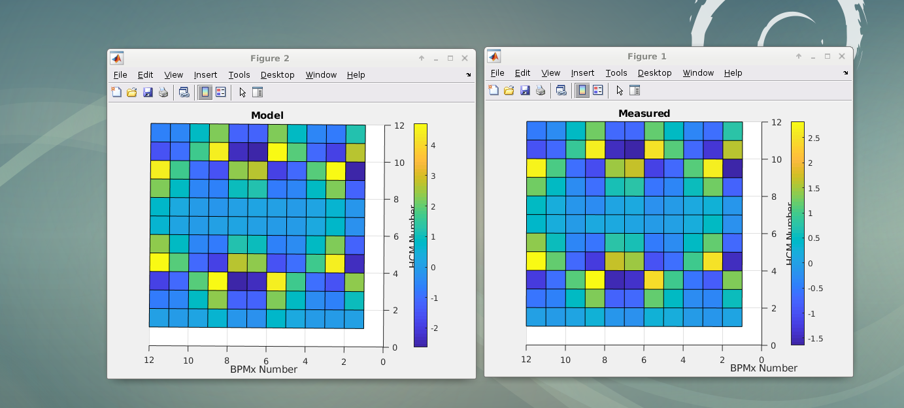Click MATLAB logo icon in Figure 1 titlebar
Viewport: 904px width, 408px height.
494,57
